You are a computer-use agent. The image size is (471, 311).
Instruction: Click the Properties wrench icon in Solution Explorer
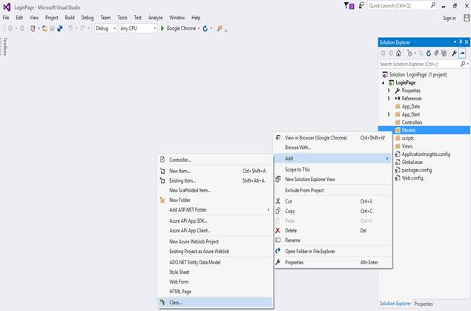(x=454, y=53)
